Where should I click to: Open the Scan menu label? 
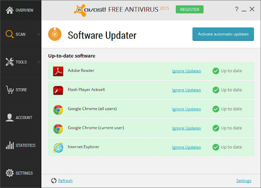pyautogui.click(x=20, y=34)
